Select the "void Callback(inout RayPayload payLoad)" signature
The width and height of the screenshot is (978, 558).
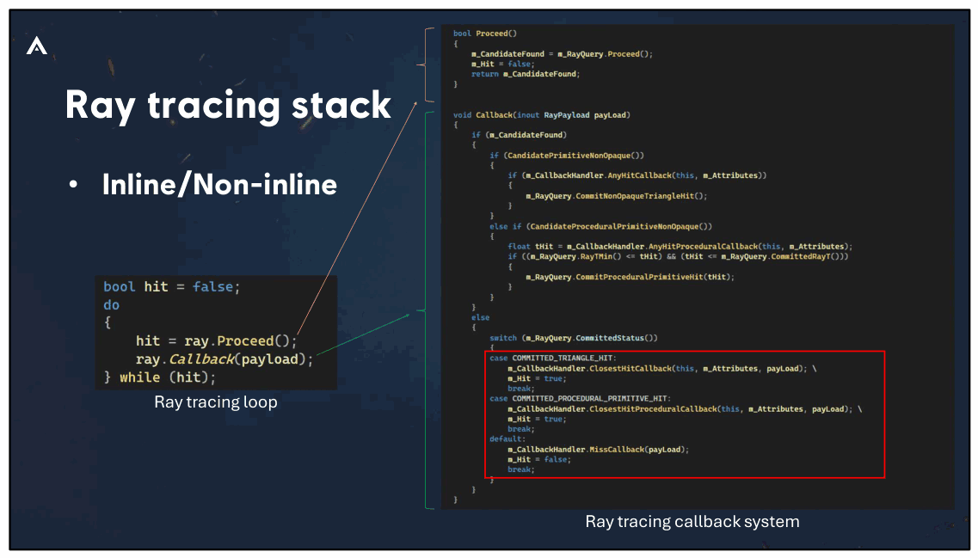541,115
